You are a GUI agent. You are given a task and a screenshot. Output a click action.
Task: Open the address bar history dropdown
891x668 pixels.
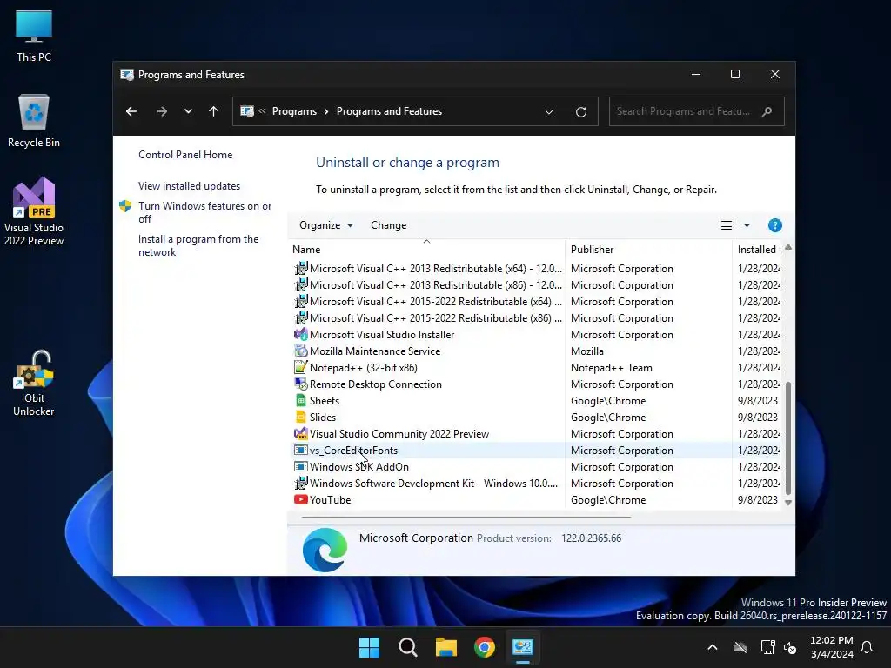(549, 112)
